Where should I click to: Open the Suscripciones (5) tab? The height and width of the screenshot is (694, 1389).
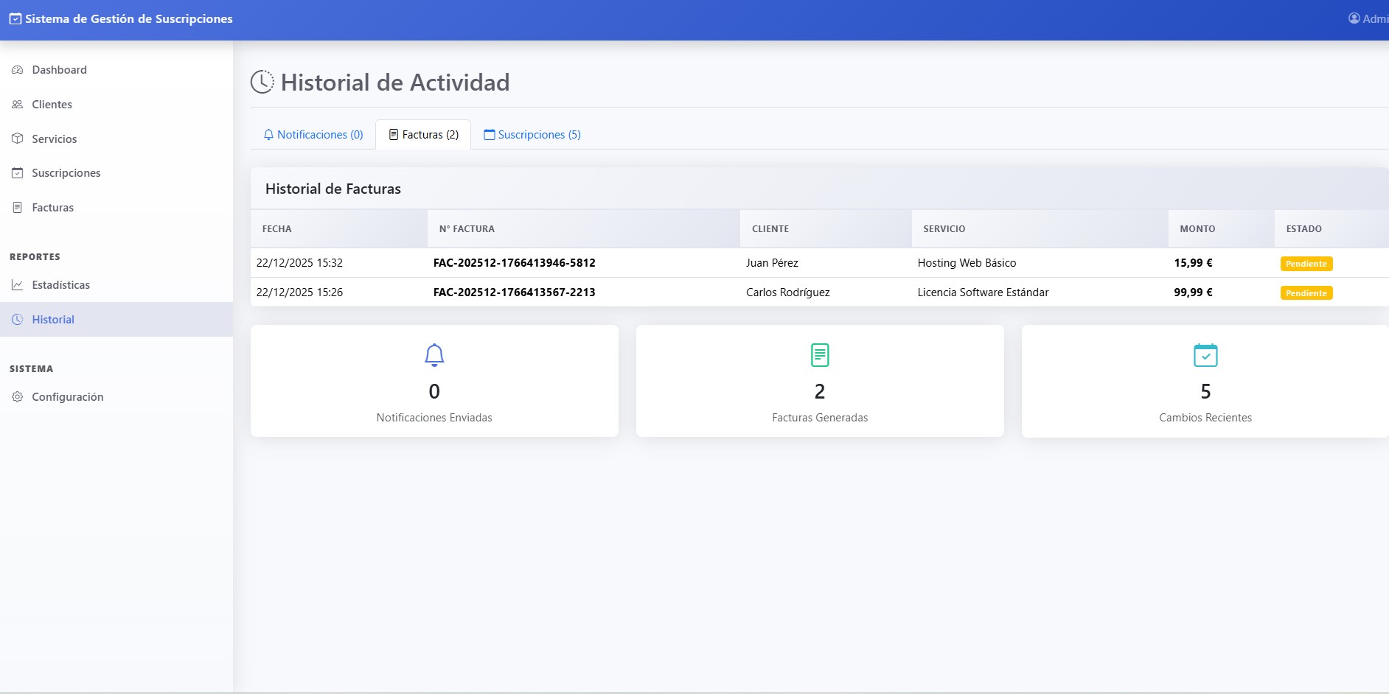coord(532,134)
